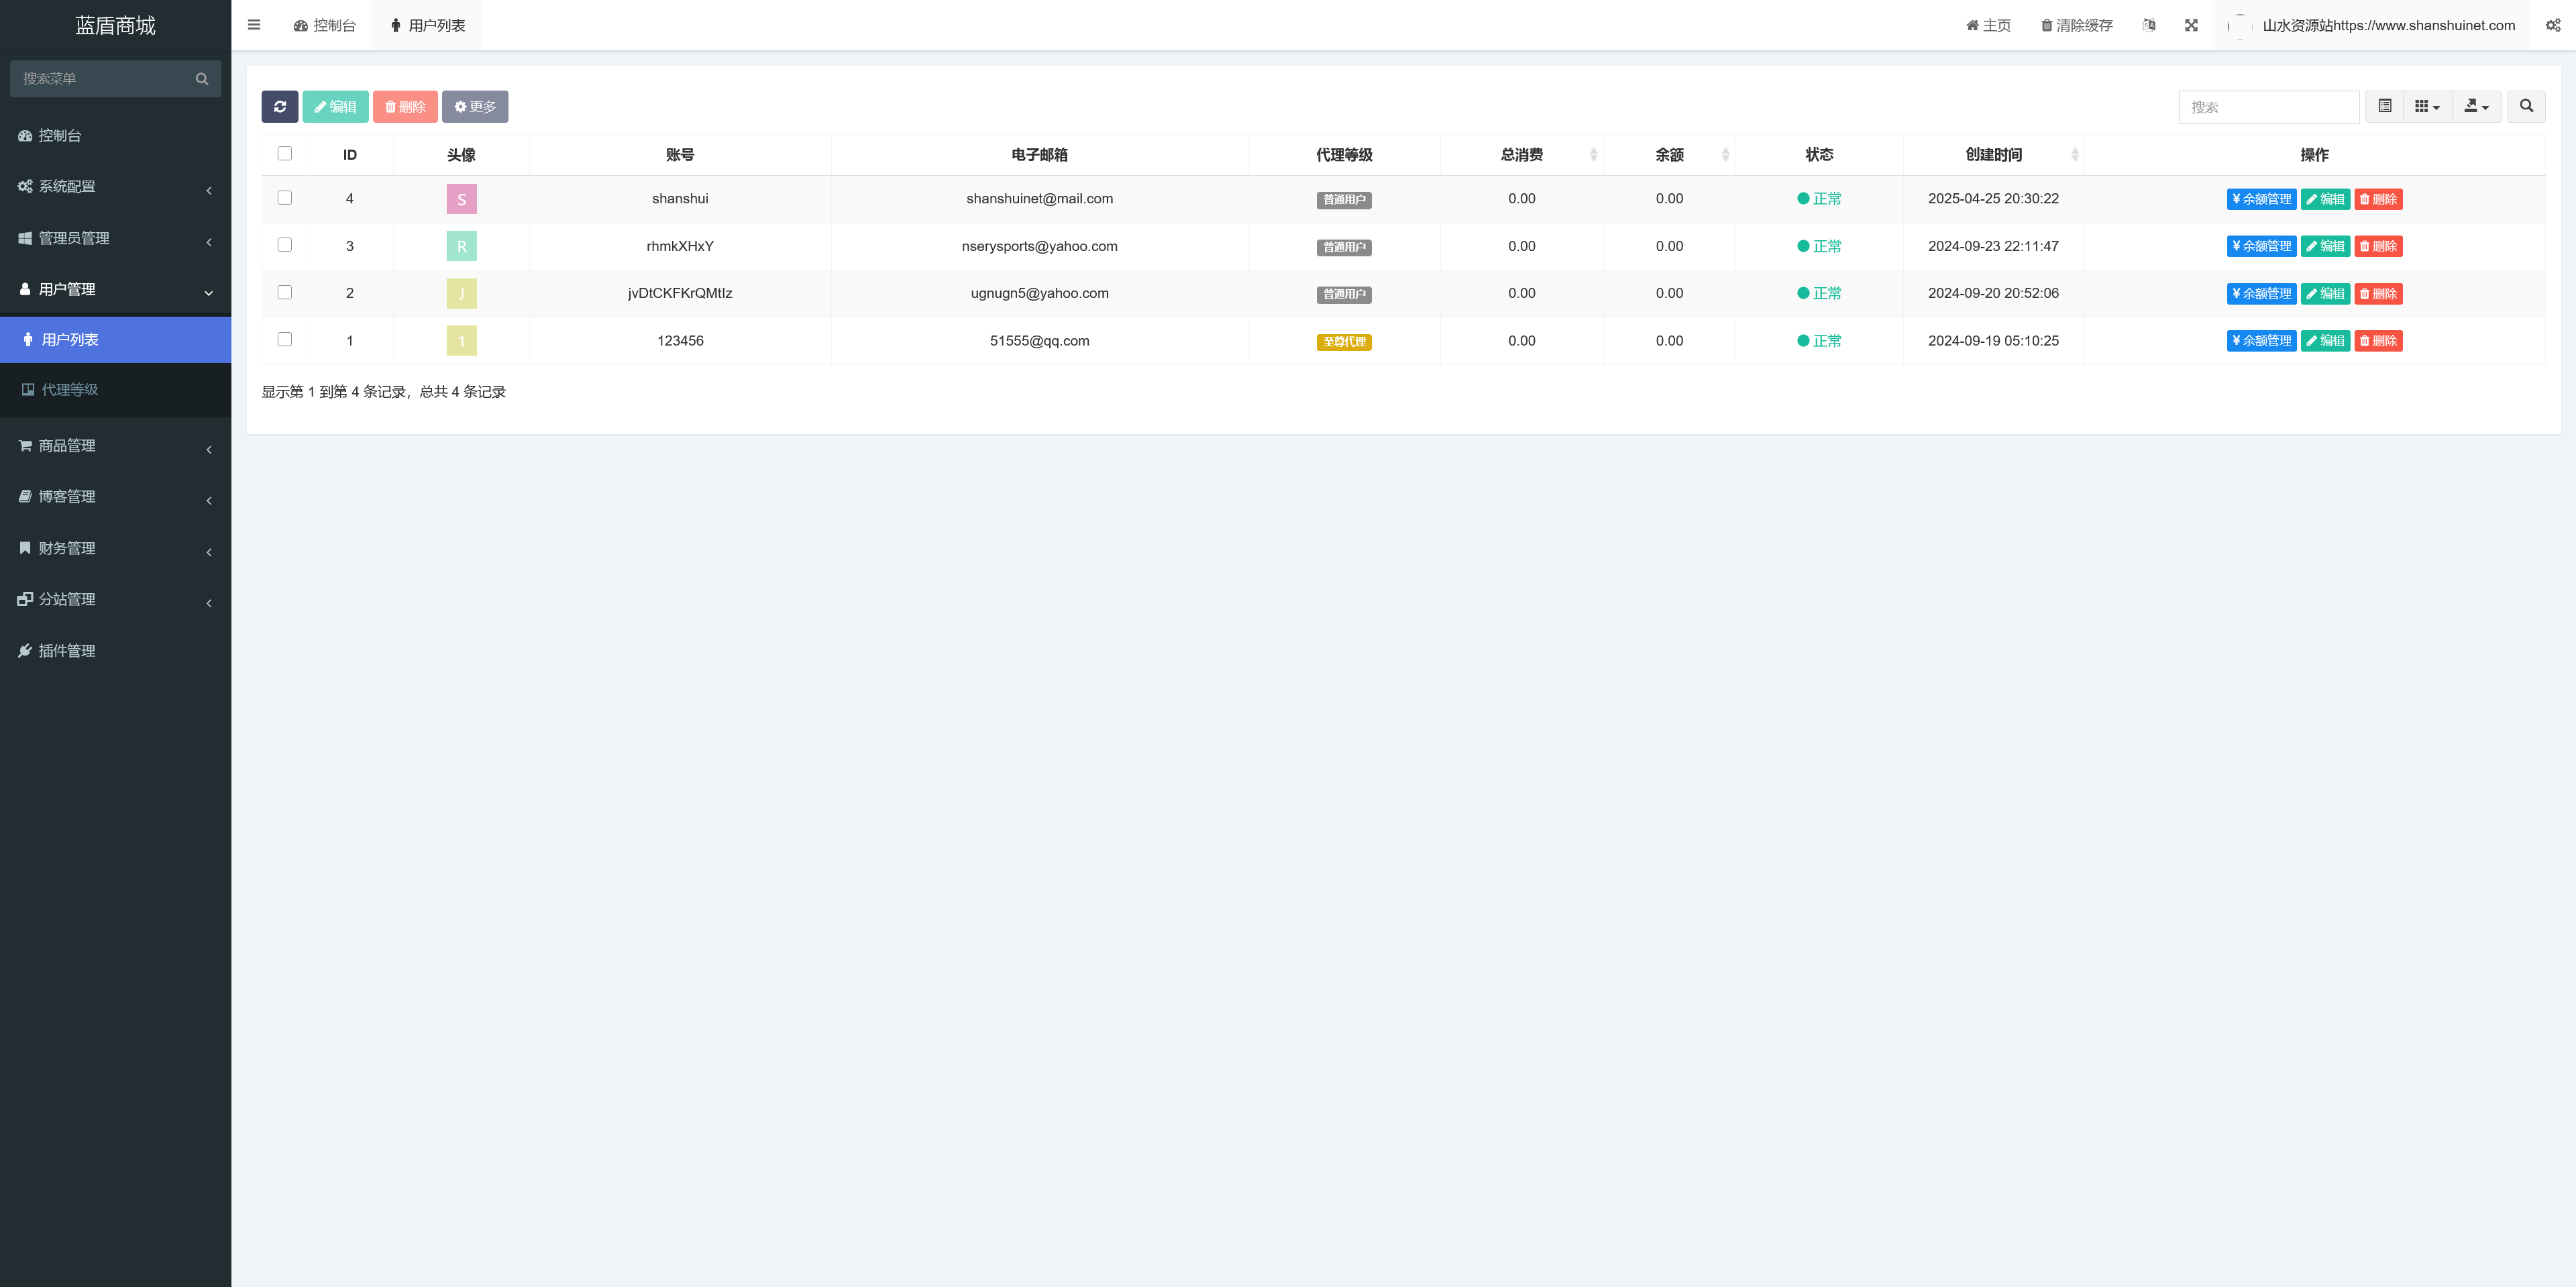Open the grid columns dropdown above the table

click(2426, 107)
